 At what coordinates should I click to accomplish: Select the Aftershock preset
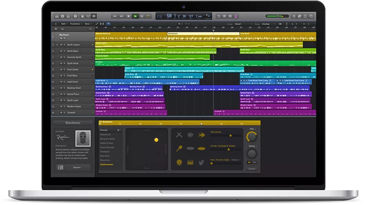(x=106, y=135)
